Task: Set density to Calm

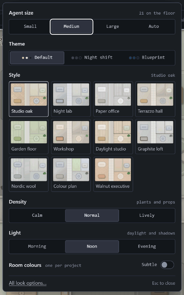Action: click(37, 215)
